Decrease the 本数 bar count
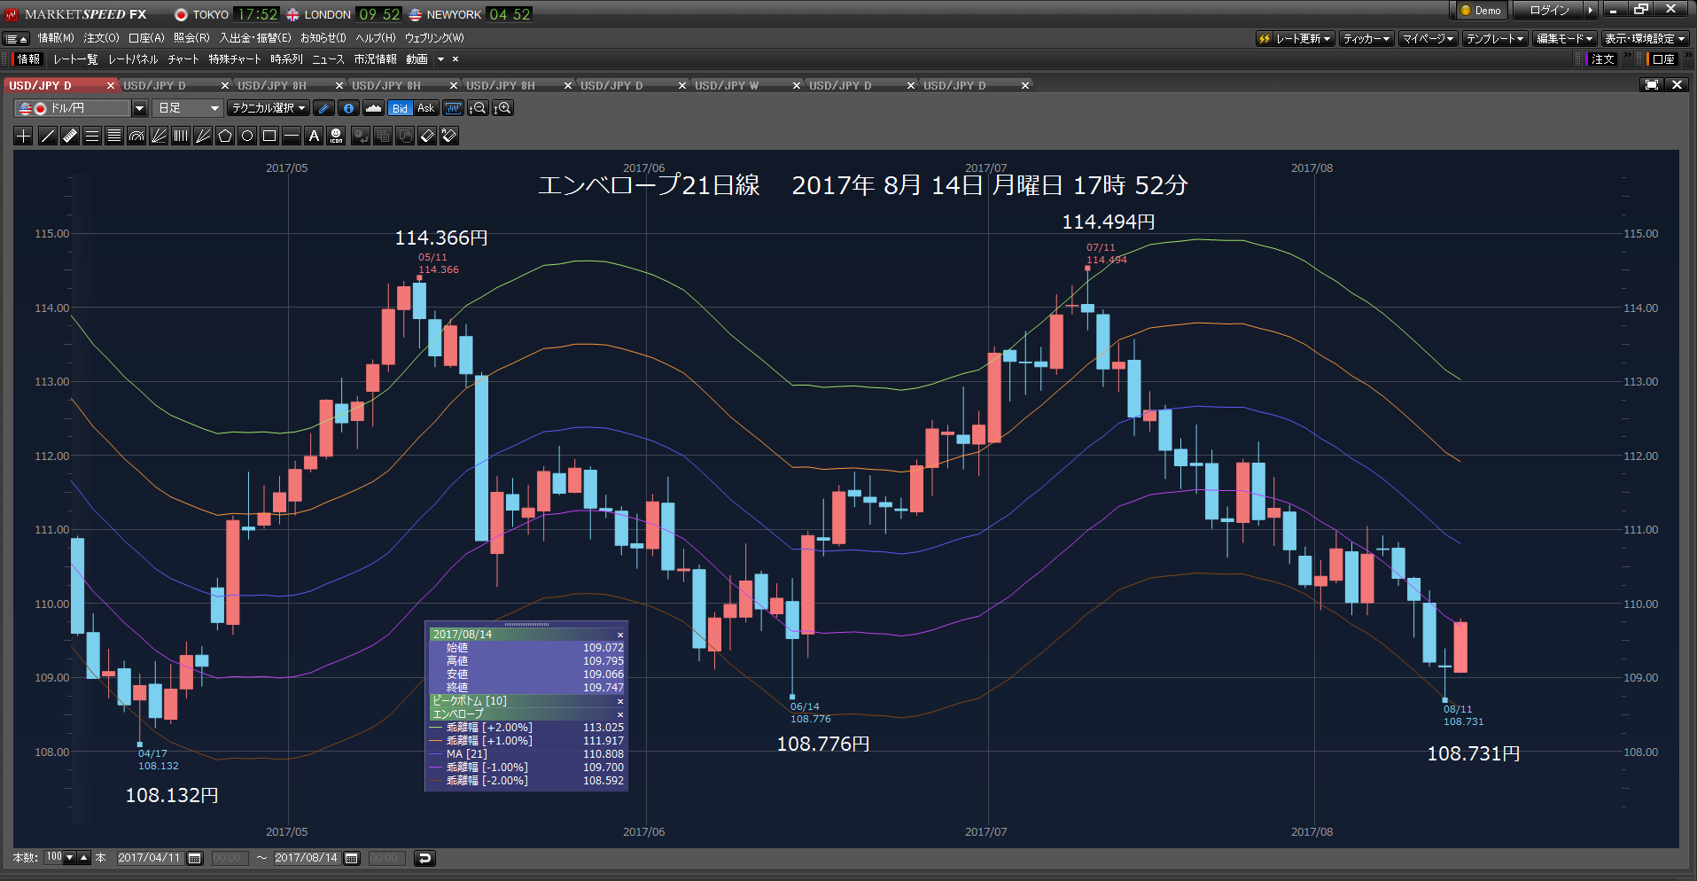The image size is (1697, 881). [x=69, y=858]
